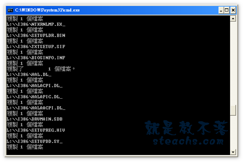Screen dimensions: 243x162
Task: Minimize the cmd.exe window
Action: [221, 11]
